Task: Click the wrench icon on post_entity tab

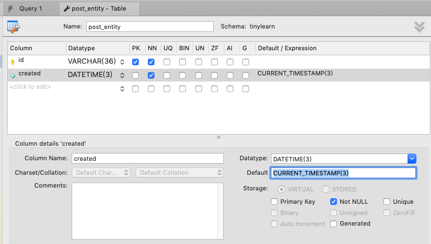Action: tap(68, 9)
